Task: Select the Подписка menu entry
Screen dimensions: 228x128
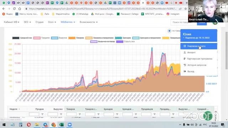Action: pyautogui.click(x=199, y=46)
